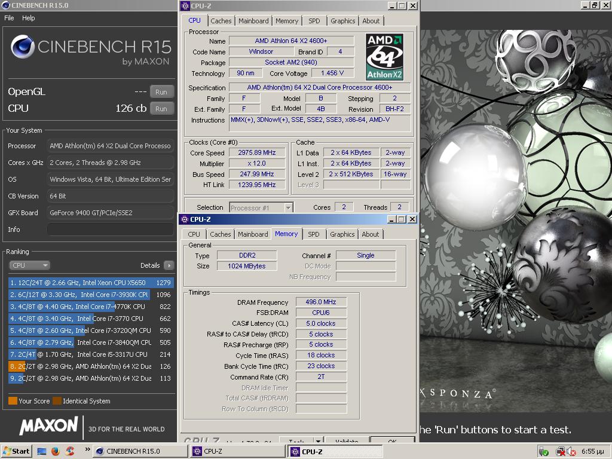
Task: Select ranking row Intel Xeon CPU X5650
Action: pos(91,283)
